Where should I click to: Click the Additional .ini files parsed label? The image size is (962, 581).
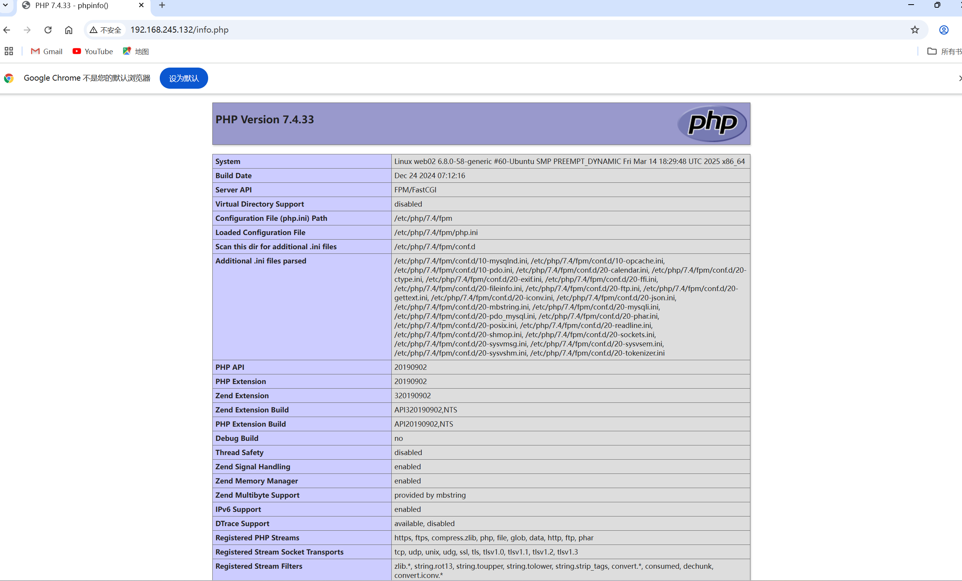(x=260, y=261)
